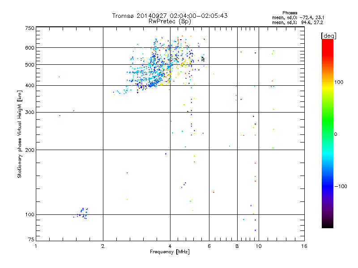Screen dimensions: 358x268
Task: Click the '400' height axis label
Action: [30, 86]
